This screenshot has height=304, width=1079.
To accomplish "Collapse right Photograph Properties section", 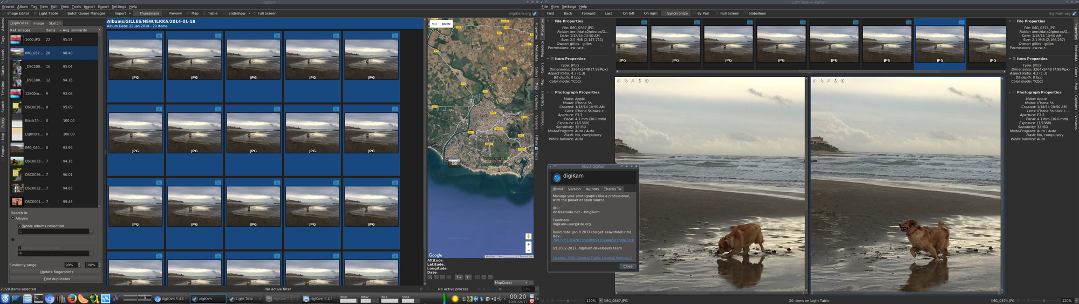I will click(x=1010, y=92).
